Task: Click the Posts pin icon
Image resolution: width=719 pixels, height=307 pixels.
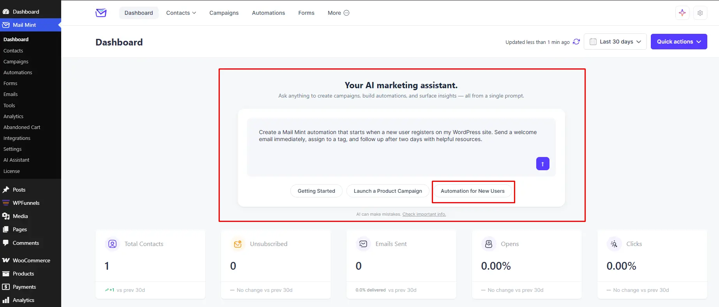Action: coord(6,190)
